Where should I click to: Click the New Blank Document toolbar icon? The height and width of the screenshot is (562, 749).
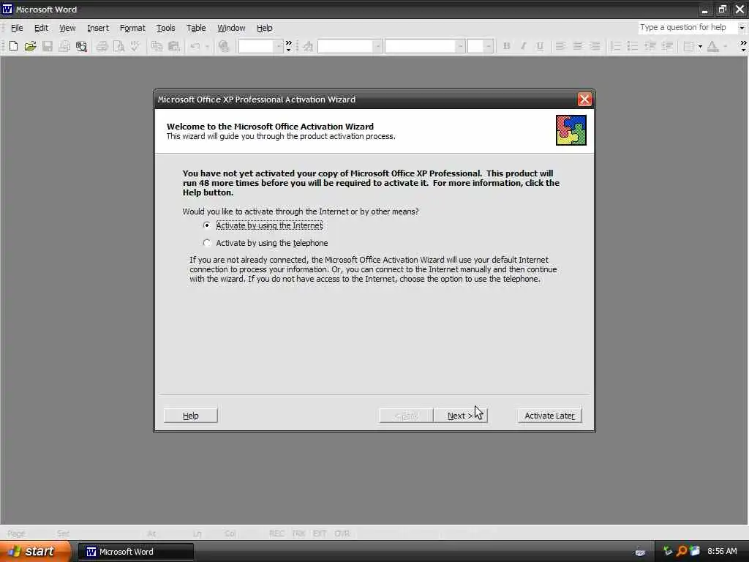click(13, 46)
